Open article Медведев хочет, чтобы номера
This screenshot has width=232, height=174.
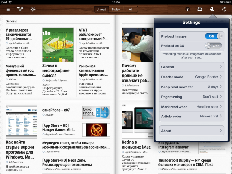(76, 145)
